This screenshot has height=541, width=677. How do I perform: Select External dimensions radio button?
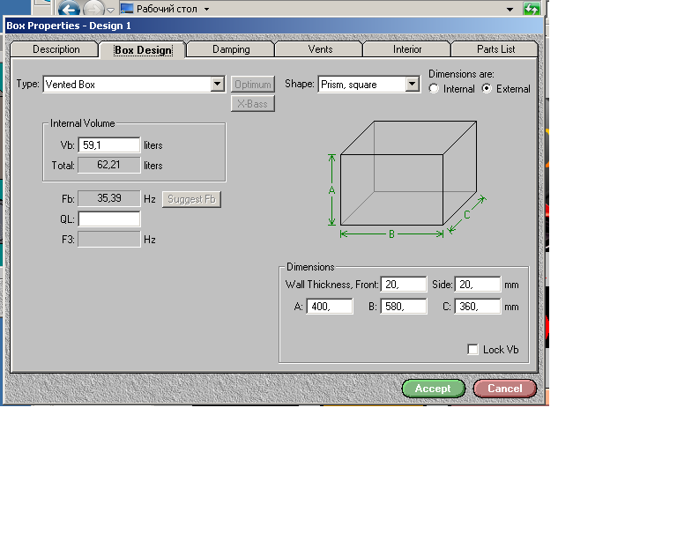pos(487,89)
